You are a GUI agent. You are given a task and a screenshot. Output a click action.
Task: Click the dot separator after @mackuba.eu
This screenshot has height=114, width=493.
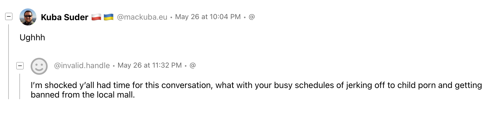pos(171,17)
